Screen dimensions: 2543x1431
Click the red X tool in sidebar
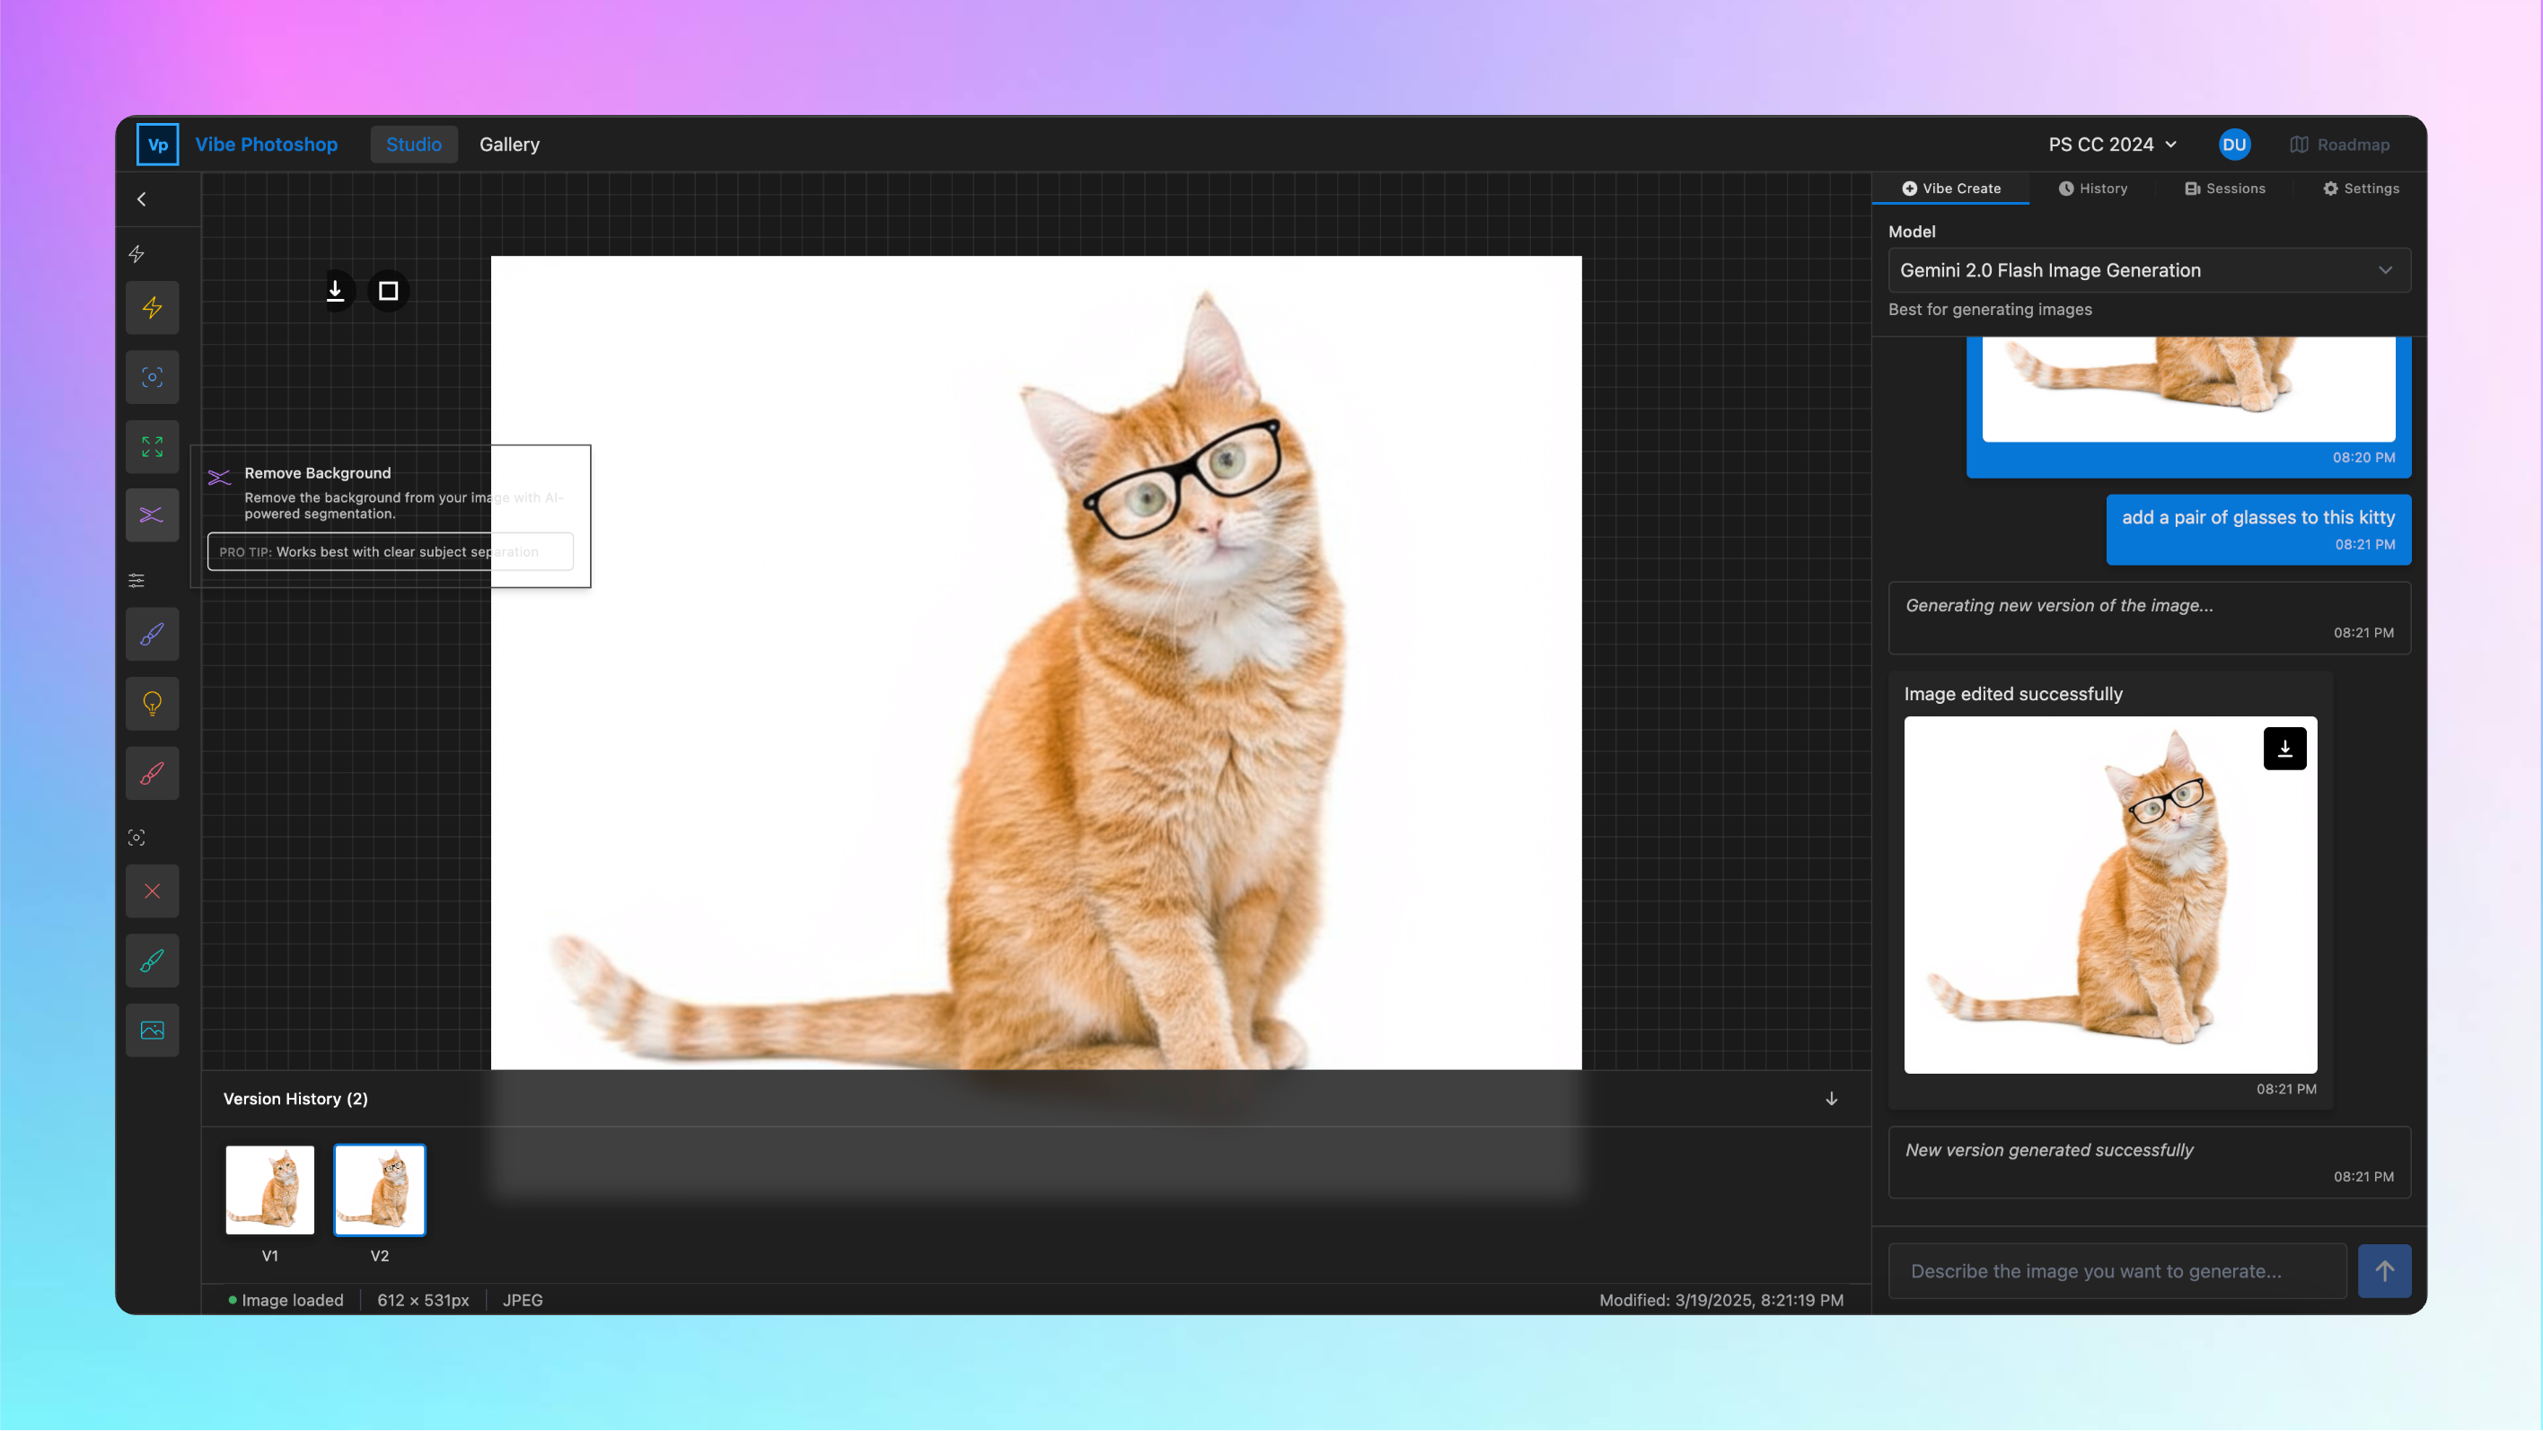(x=152, y=891)
